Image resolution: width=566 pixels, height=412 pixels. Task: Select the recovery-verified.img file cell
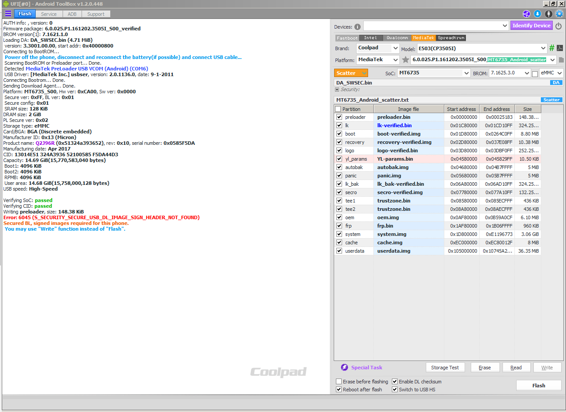[x=409, y=142]
